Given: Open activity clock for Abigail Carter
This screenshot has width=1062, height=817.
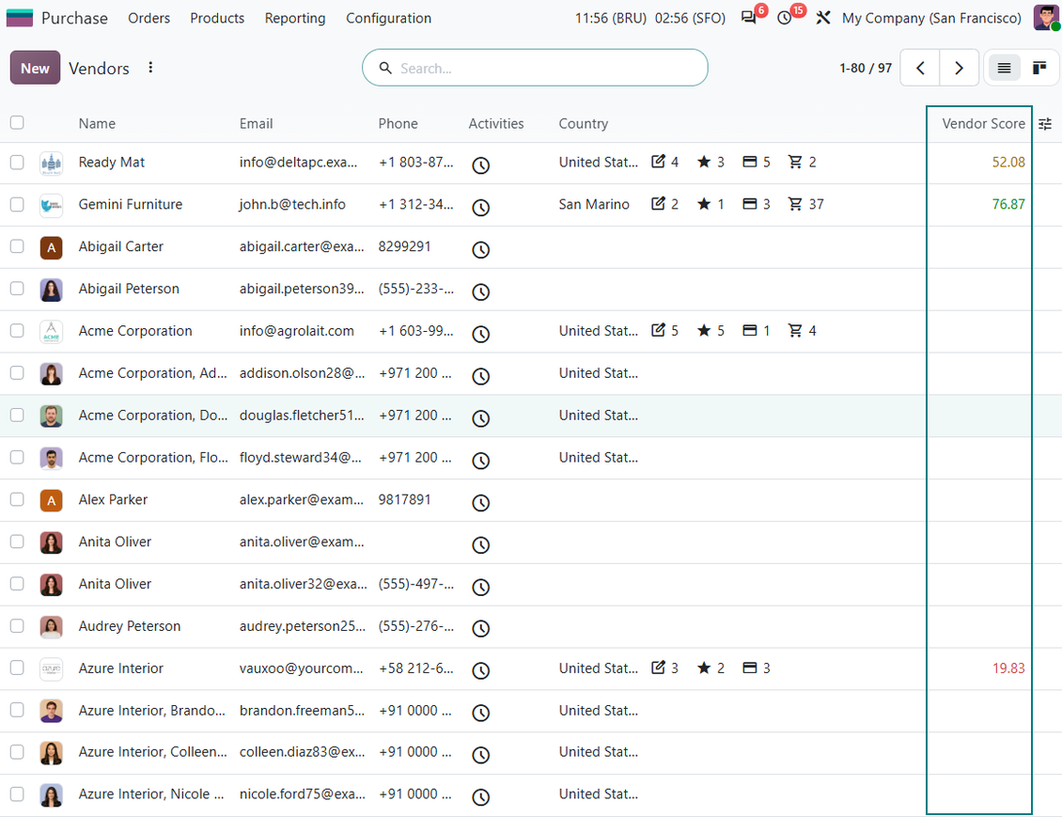Looking at the screenshot, I should click(481, 250).
